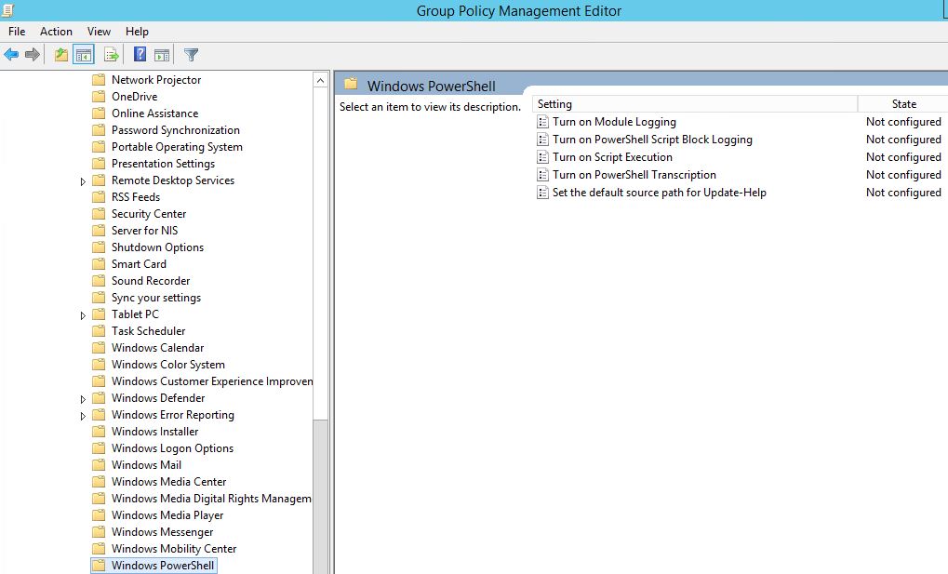Select Windows Media Digital Rights Management item
The height and width of the screenshot is (574, 948).
point(211,499)
